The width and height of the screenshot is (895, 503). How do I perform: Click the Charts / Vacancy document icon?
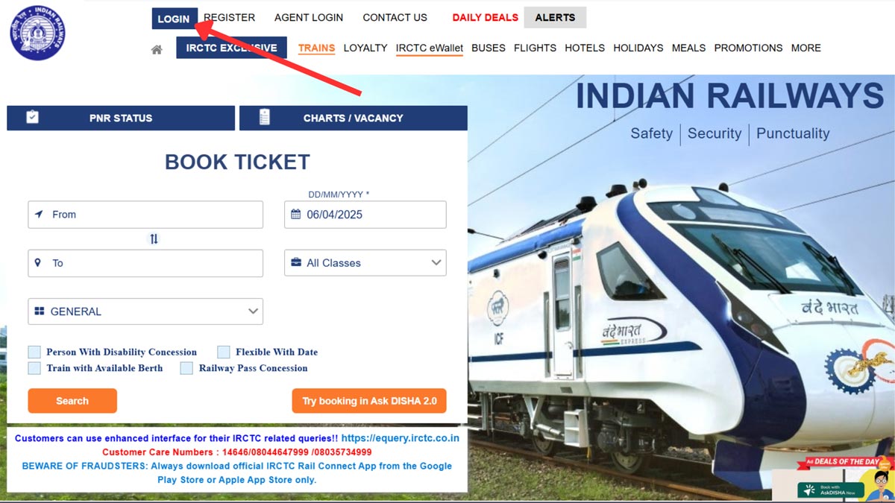(x=264, y=117)
